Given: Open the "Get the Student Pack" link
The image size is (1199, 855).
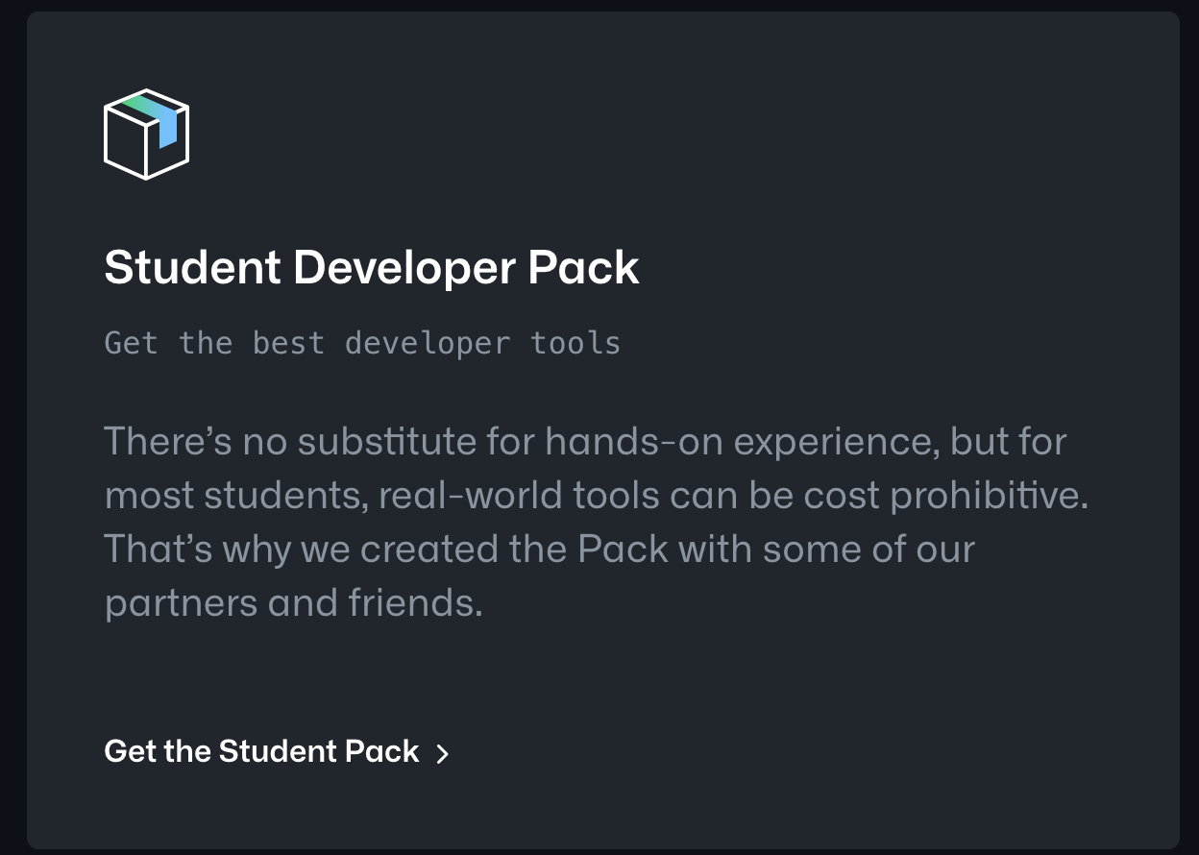Looking at the screenshot, I should coord(261,751).
